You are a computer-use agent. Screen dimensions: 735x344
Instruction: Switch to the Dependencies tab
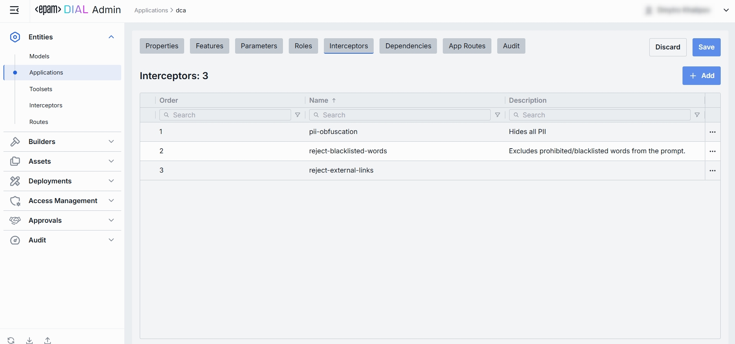(408, 46)
